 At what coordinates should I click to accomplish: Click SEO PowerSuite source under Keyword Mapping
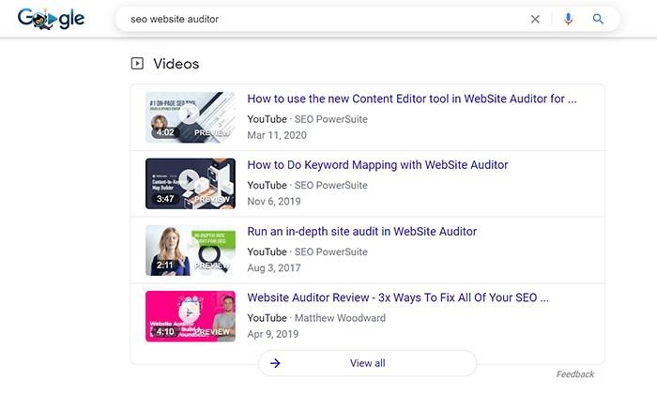[x=331, y=185]
